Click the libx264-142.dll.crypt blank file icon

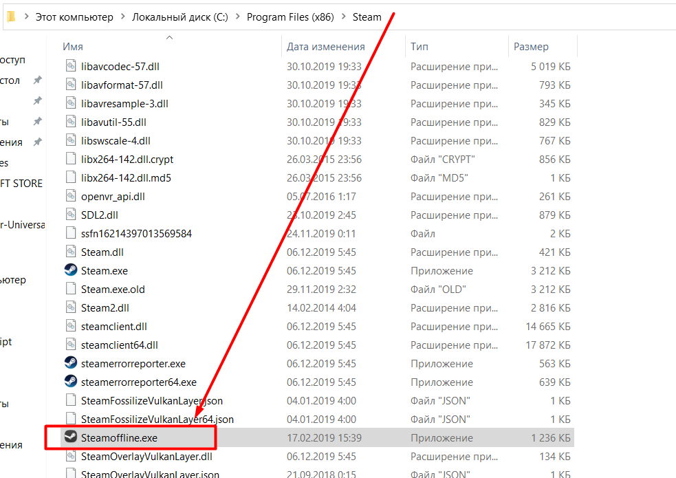[x=70, y=159]
